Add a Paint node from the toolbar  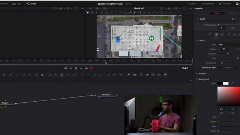10,75
